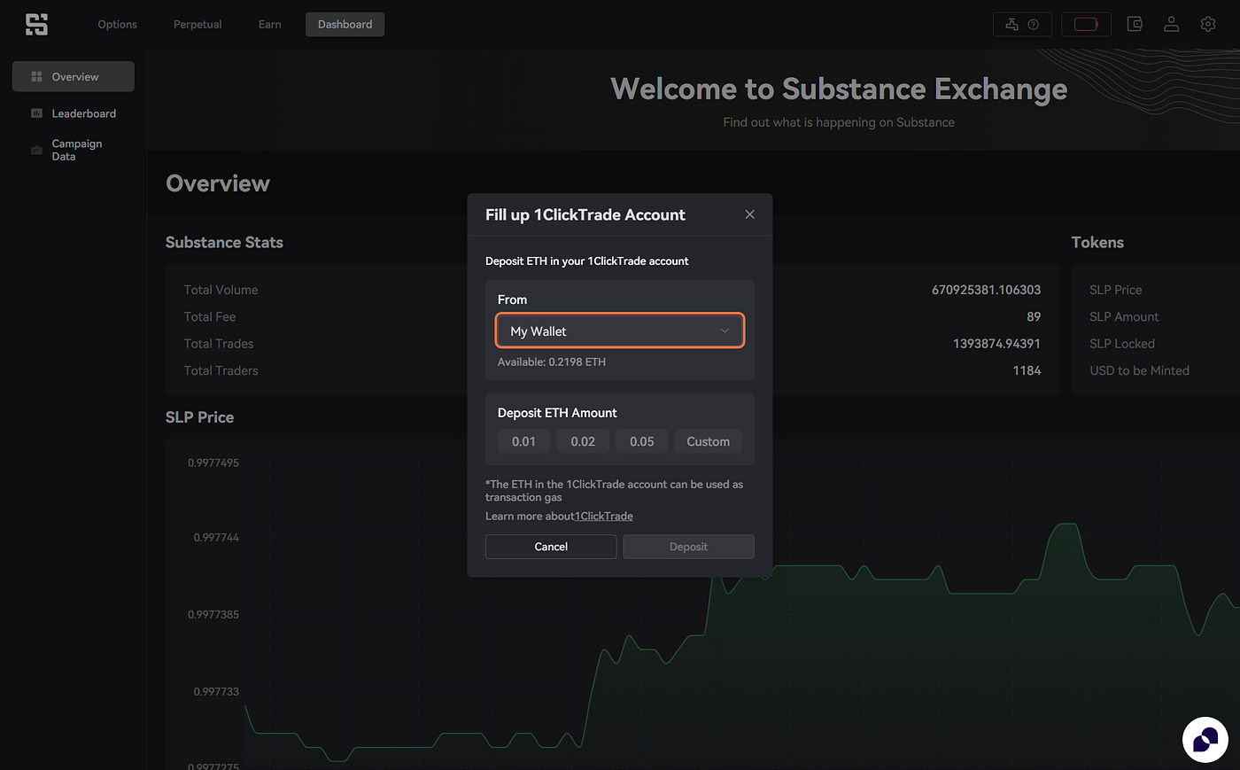The height and width of the screenshot is (770, 1240).
Task: Open the chat support bubble icon
Action: tap(1205, 739)
